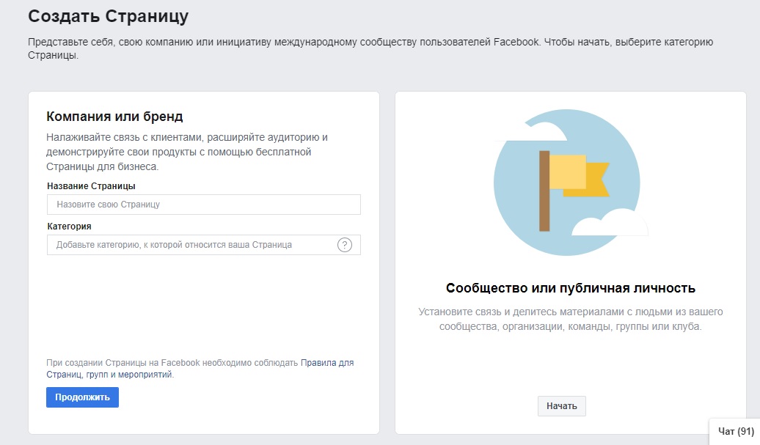The width and height of the screenshot is (760, 445).
Task: Click the Название Страницы label
Action: tap(91, 186)
